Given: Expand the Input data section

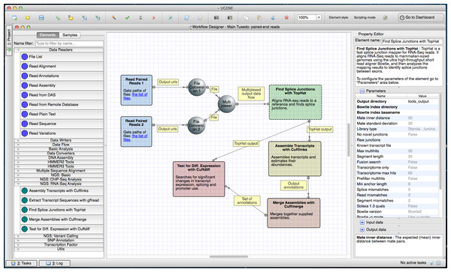Looking at the screenshot, I should coord(362,223).
